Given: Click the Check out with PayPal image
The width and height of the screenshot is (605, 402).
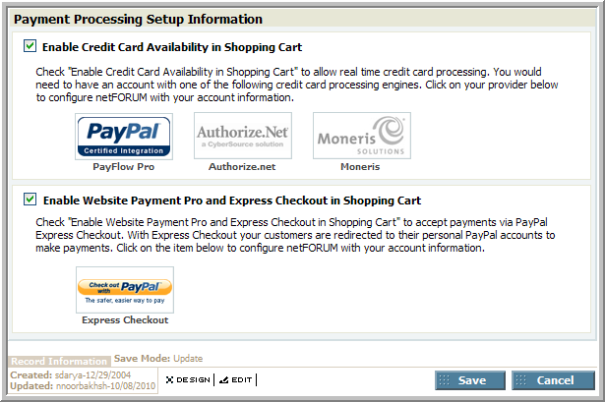Looking at the screenshot, I should pos(125,290).
